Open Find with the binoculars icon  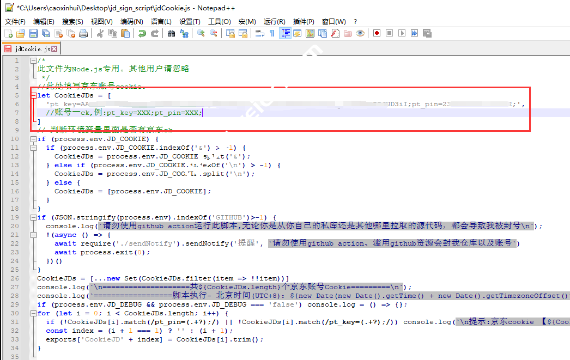pyautogui.click(x=172, y=34)
